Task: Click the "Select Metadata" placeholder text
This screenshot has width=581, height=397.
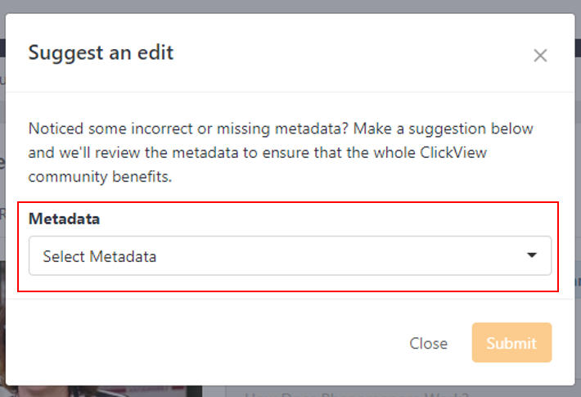Action: (x=100, y=256)
